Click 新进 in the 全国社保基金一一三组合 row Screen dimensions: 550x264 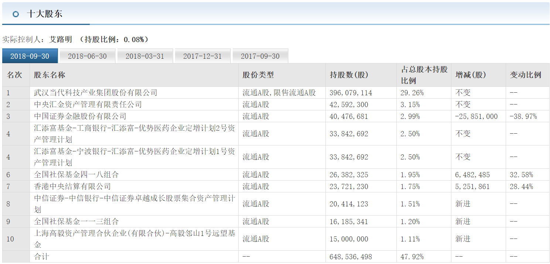click(x=463, y=222)
